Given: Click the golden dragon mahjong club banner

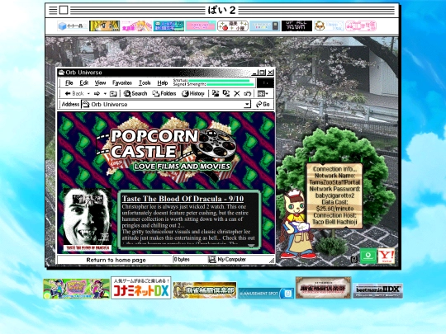Looking at the screenshot, I should [x=205, y=290].
